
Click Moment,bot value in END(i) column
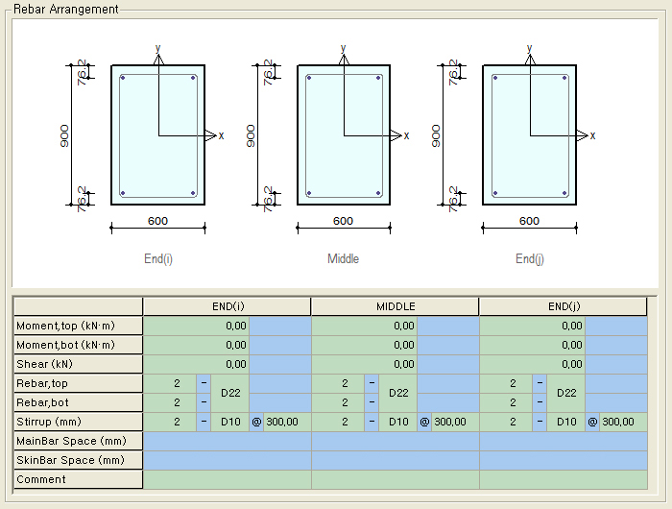coord(196,345)
